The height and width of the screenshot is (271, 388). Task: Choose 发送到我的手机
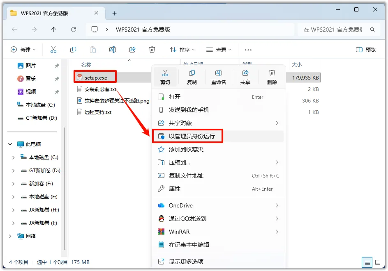point(219,110)
